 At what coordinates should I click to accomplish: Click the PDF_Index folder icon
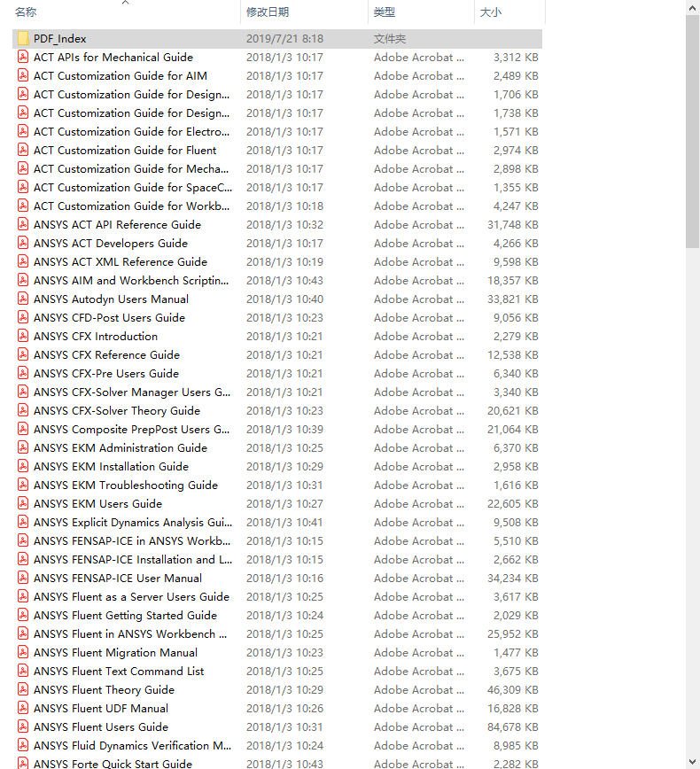pos(23,39)
